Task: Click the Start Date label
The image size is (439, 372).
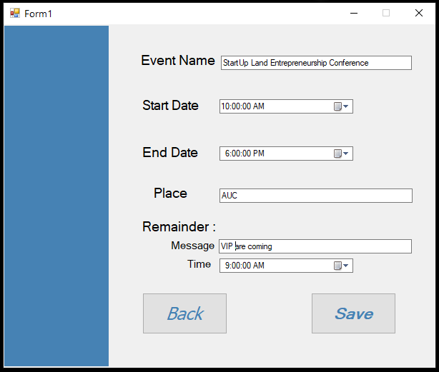Action: coord(170,106)
